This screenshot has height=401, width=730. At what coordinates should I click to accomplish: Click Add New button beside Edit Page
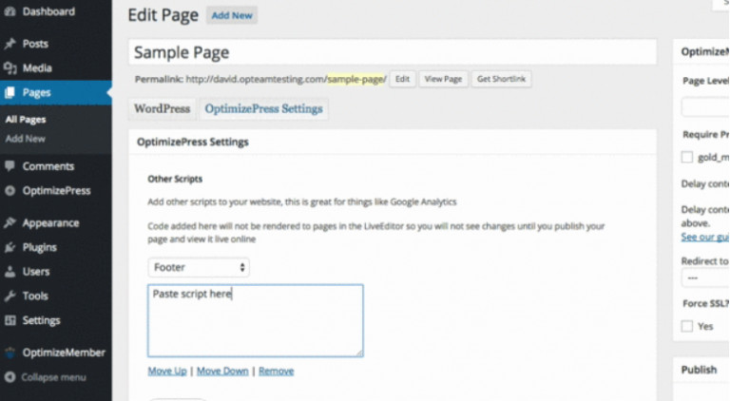click(x=232, y=15)
